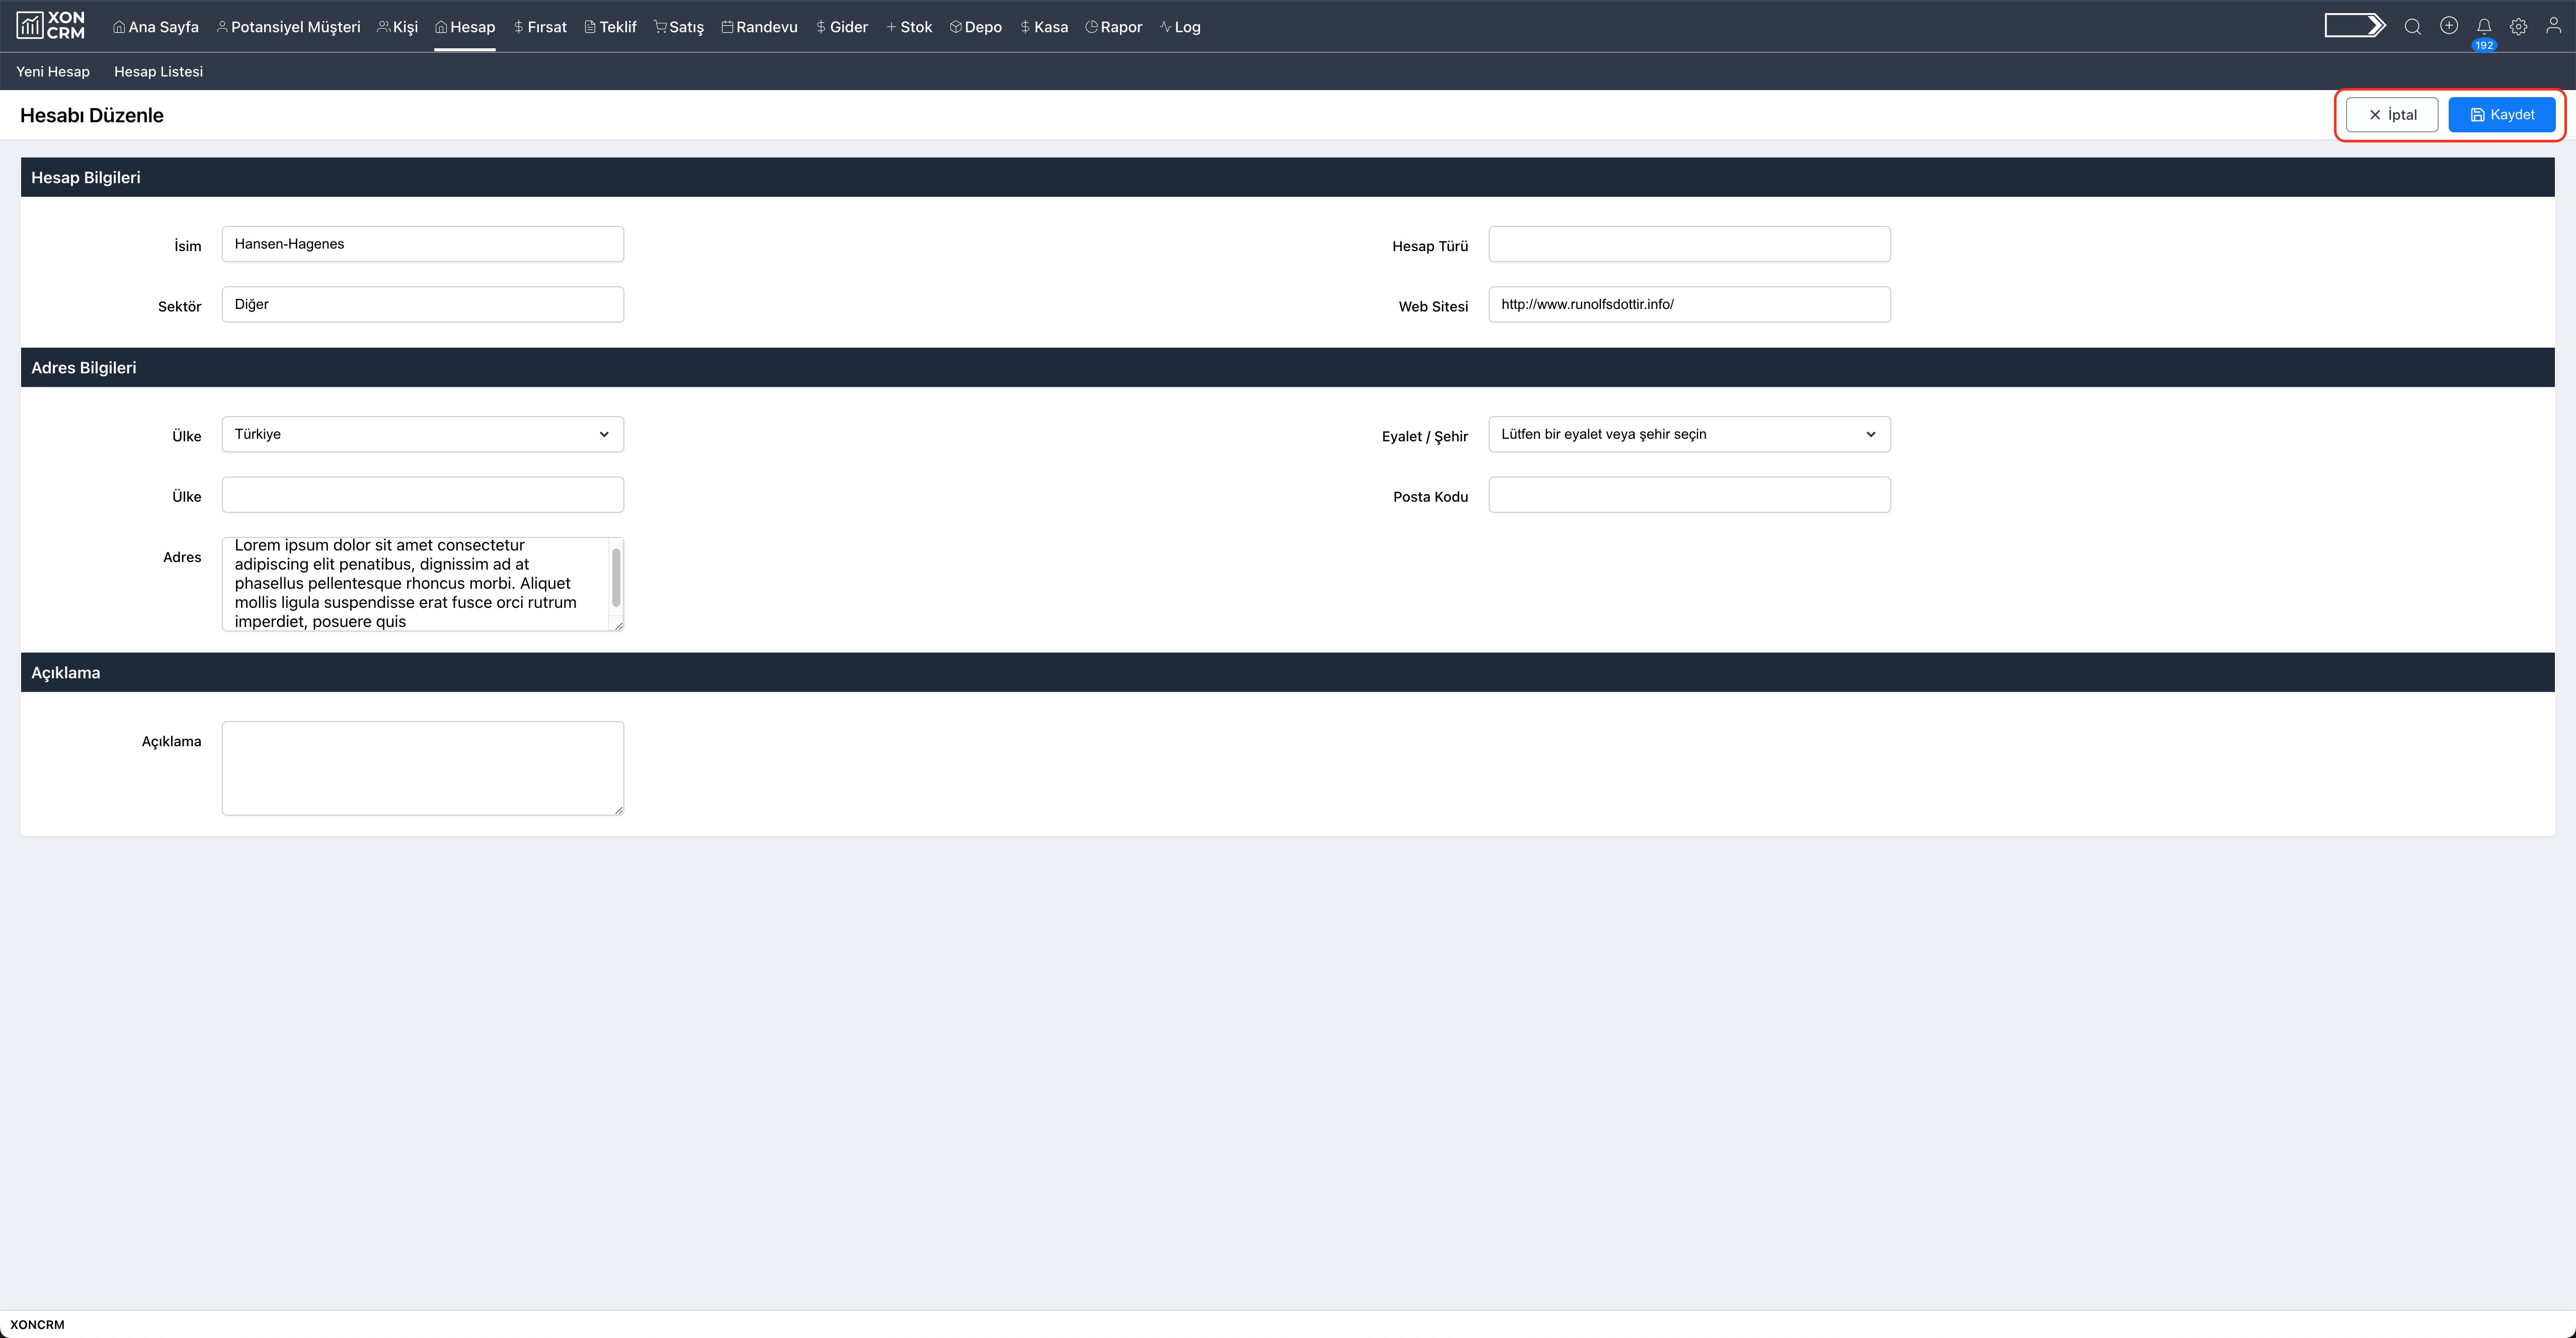Open the search magnifier icon

tap(2412, 27)
